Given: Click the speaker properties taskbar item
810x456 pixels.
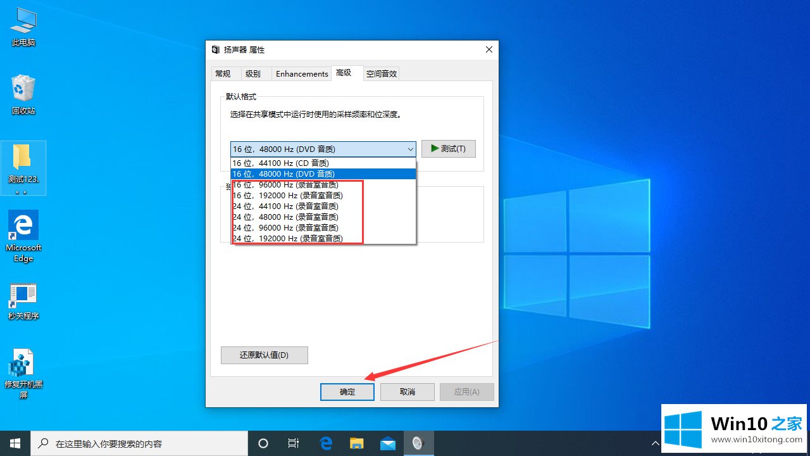Looking at the screenshot, I should tap(418, 443).
